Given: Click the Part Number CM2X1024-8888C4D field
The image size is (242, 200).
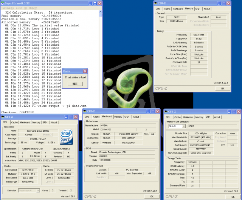Looking at the screenshot, I should 201,145.
